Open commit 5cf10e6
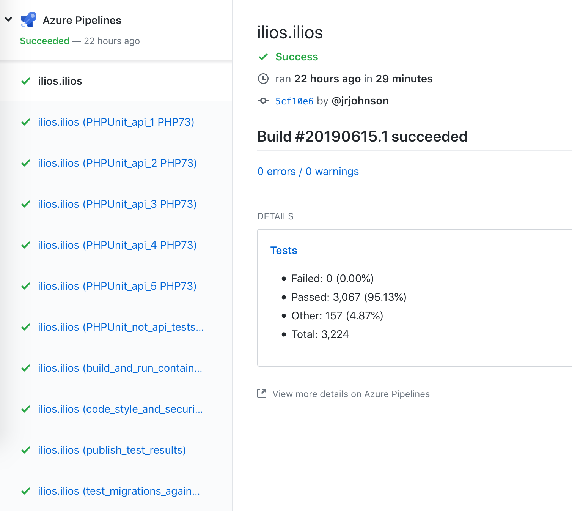 click(294, 101)
